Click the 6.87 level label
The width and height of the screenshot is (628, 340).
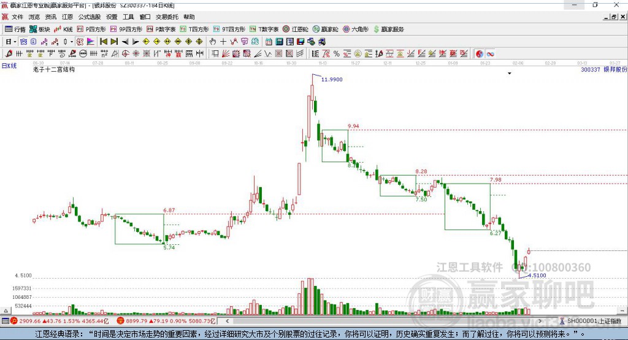pos(169,210)
